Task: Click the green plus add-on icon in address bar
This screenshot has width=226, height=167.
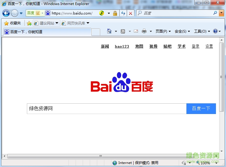Action: (x=102, y=13)
